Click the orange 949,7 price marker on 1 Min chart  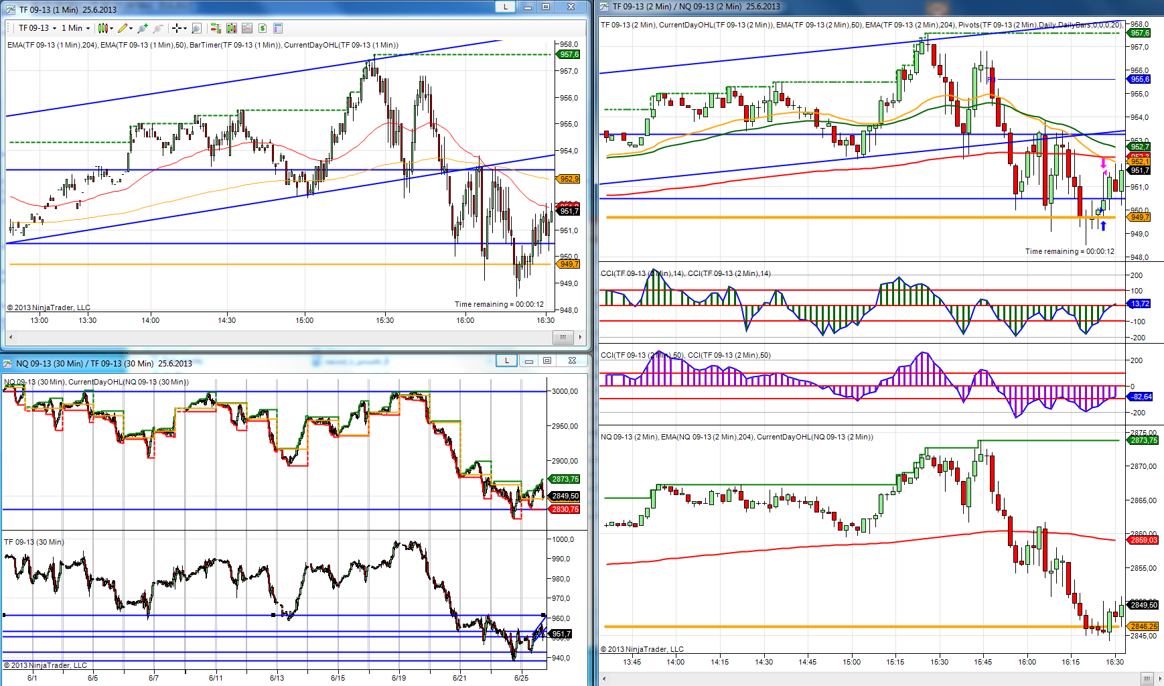[569, 264]
